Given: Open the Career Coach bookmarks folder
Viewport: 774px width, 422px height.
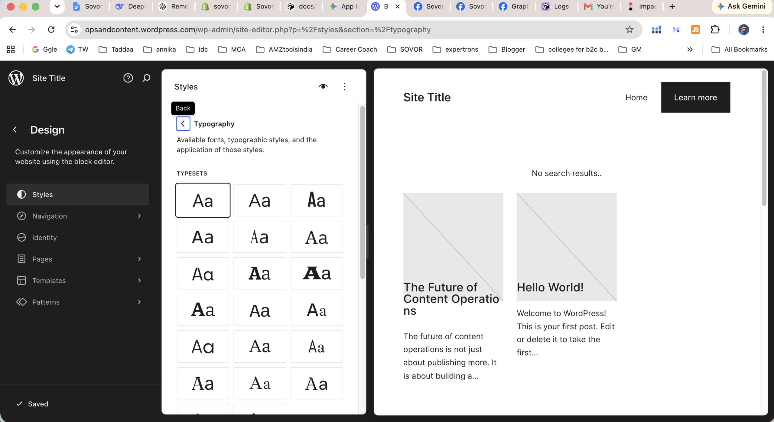Looking at the screenshot, I should click(350, 49).
